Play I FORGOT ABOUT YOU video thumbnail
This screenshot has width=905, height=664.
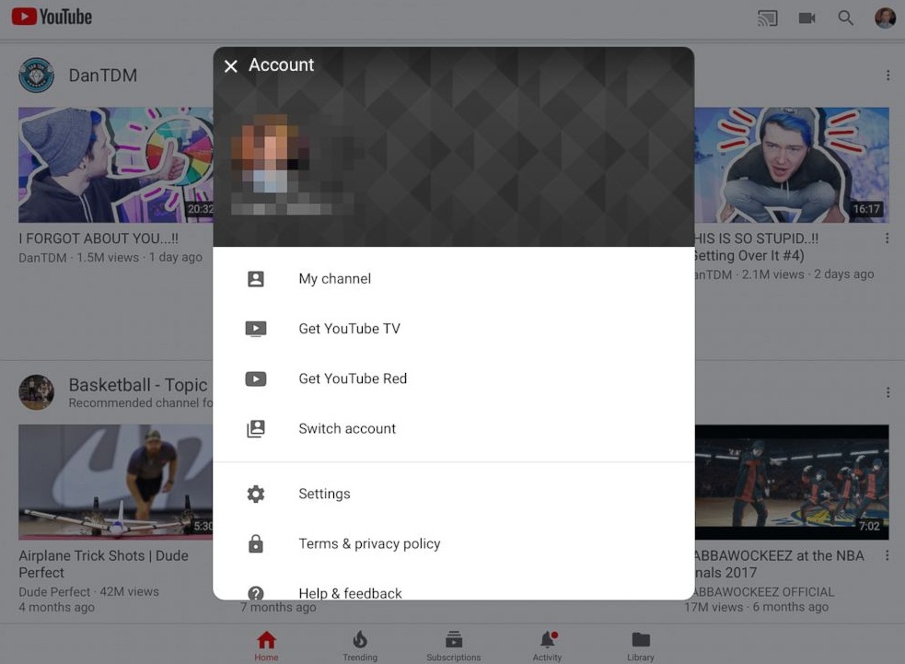pyautogui.click(x=115, y=165)
